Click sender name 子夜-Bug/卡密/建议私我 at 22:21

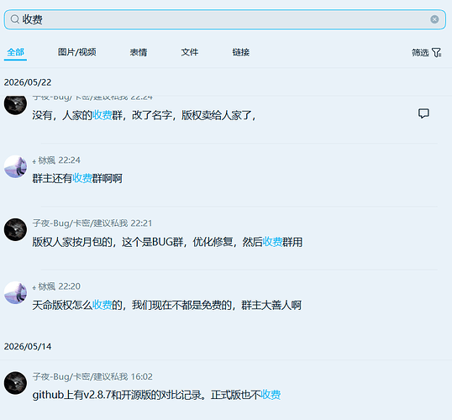point(80,223)
